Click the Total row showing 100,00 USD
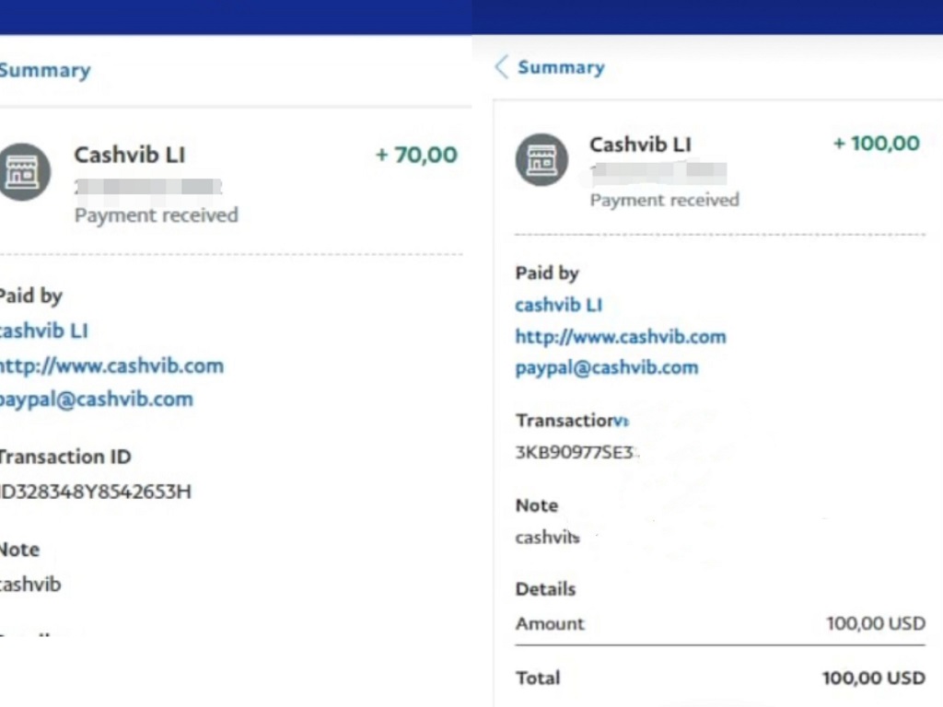This screenshot has width=943, height=707. tap(720, 678)
